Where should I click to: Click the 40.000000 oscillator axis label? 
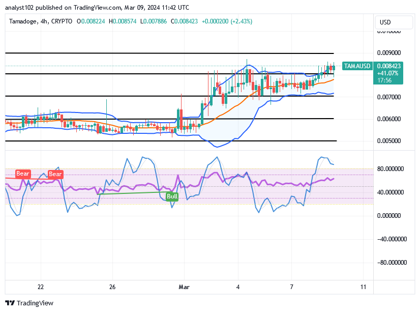tap(391, 192)
